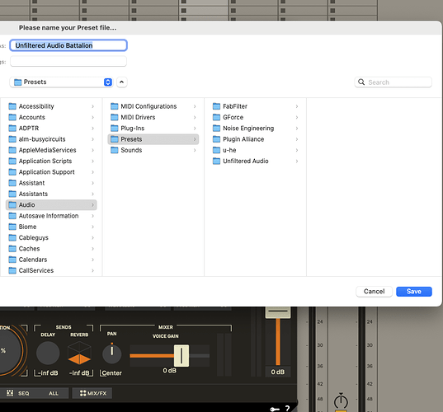Click the Reverb send cube control
Viewport: 443px width, 412px height.
[x=79, y=353]
